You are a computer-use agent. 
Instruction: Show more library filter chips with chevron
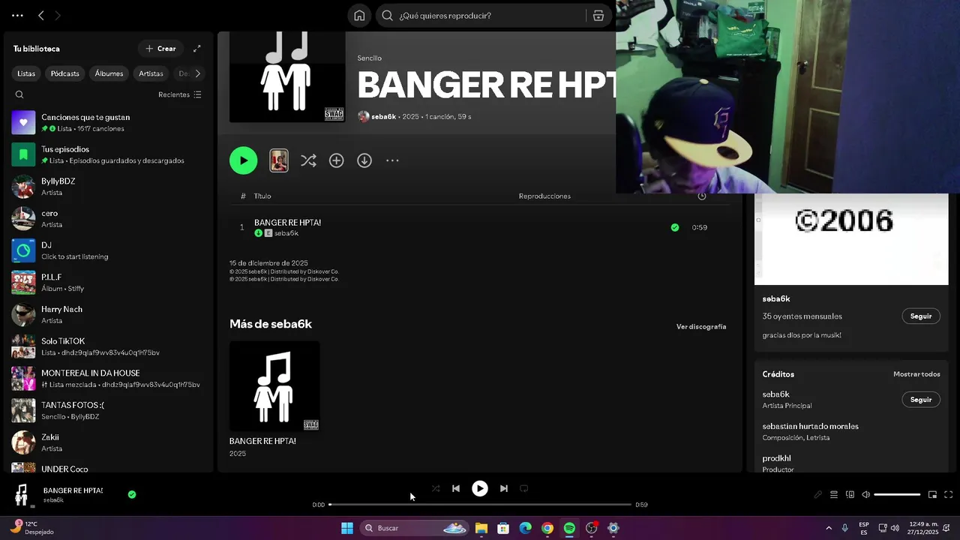click(198, 73)
